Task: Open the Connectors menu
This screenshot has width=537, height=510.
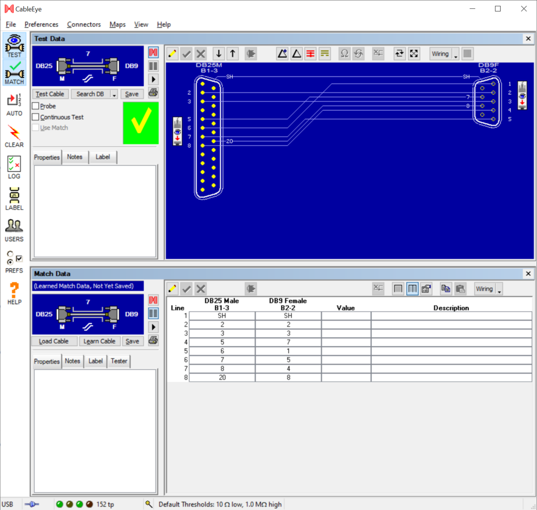Action: coord(84,24)
